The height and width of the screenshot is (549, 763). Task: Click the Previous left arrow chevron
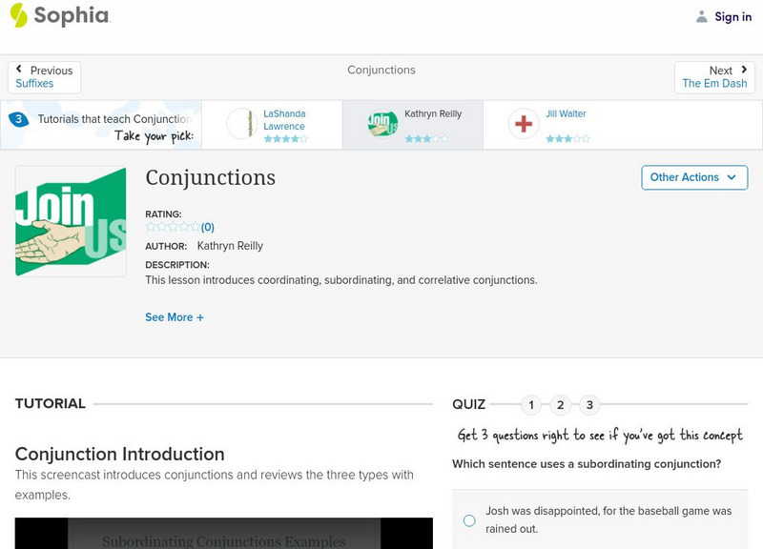point(20,70)
